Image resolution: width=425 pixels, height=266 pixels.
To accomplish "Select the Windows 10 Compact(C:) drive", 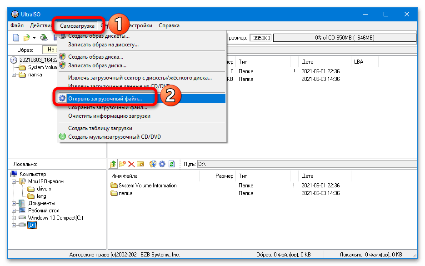I will point(55,218).
